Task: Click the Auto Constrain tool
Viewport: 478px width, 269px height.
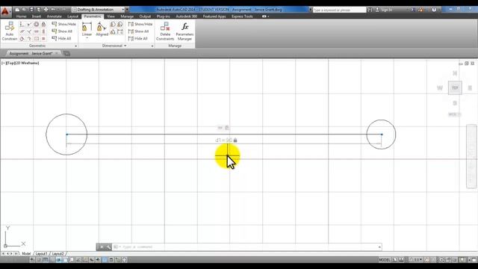Action: click(10, 31)
